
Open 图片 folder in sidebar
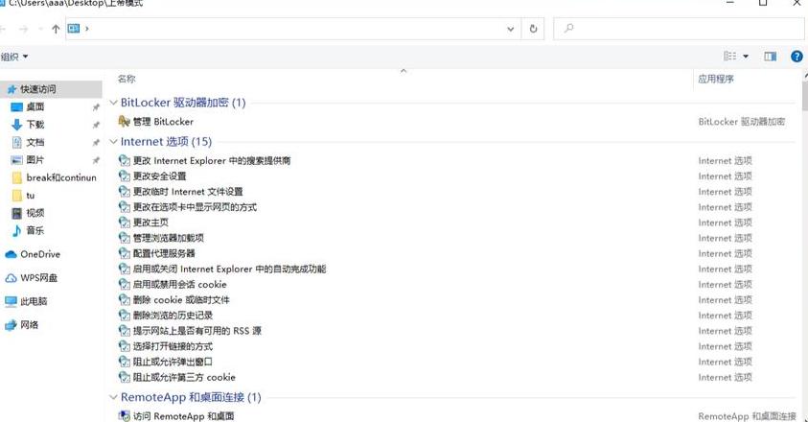click(x=35, y=160)
